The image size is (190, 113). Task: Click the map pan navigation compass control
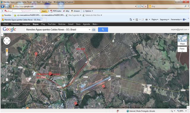click(7, 41)
